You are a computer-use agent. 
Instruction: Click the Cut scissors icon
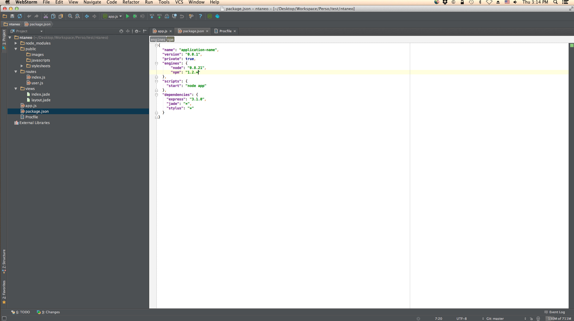46,16
